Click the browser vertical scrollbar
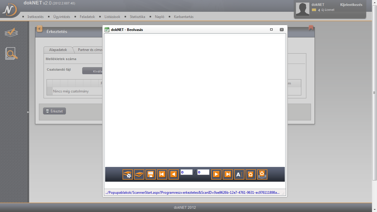The width and height of the screenshot is (377, 212). click(x=374, y=92)
